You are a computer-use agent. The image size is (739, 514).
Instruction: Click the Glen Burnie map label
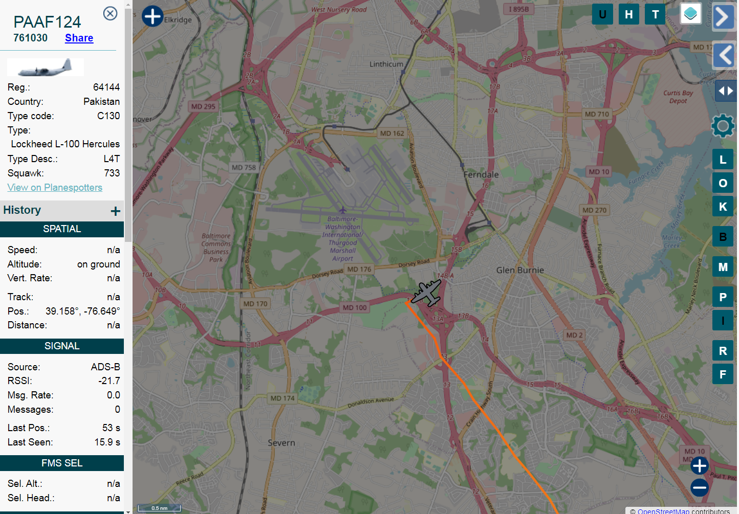520,270
